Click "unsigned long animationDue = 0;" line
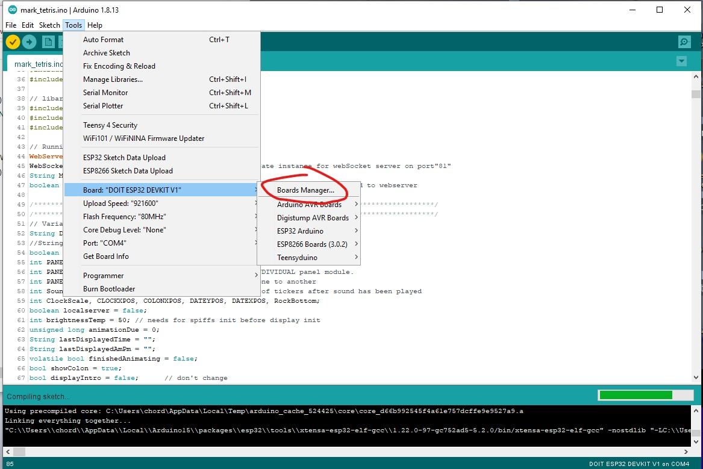Screen dimensions: 703x469 coord(95,330)
